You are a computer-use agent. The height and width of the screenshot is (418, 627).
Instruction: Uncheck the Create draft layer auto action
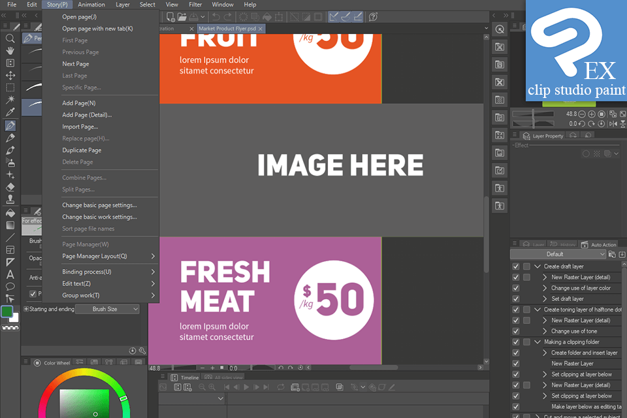pos(516,266)
